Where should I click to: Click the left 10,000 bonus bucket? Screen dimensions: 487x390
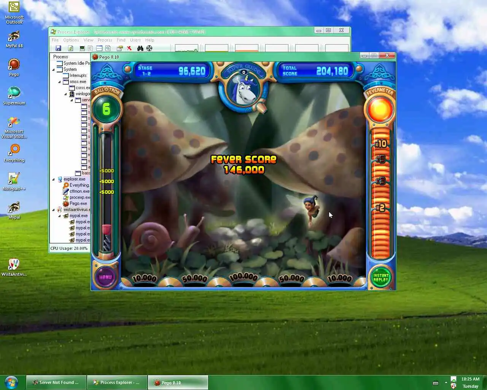point(145,278)
